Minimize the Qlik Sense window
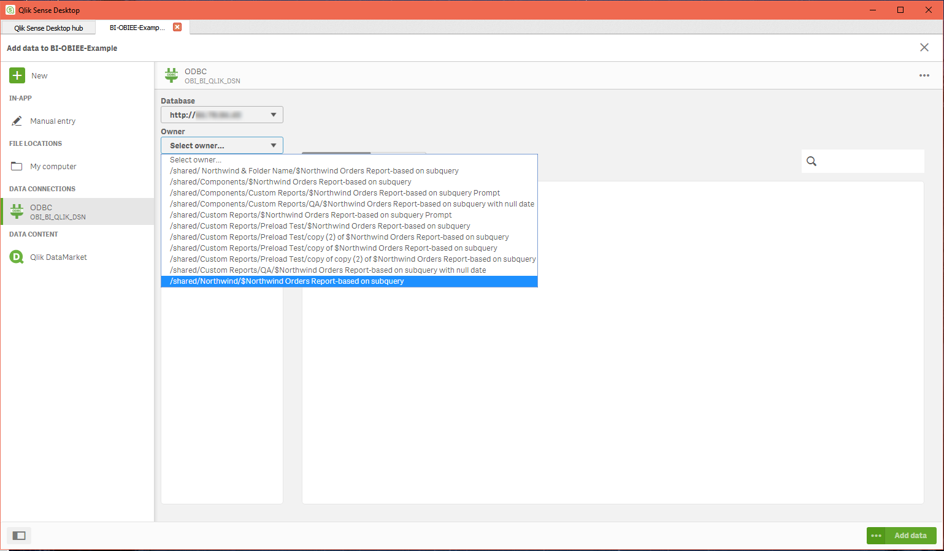The width and height of the screenshot is (944, 551). coord(872,10)
